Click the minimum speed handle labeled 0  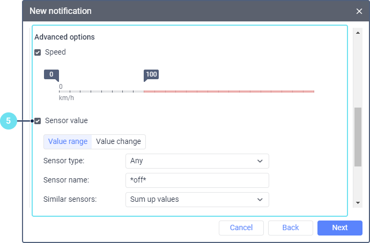coord(51,75)
